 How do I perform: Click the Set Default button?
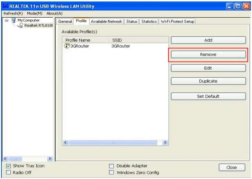(x=208, y=96)
